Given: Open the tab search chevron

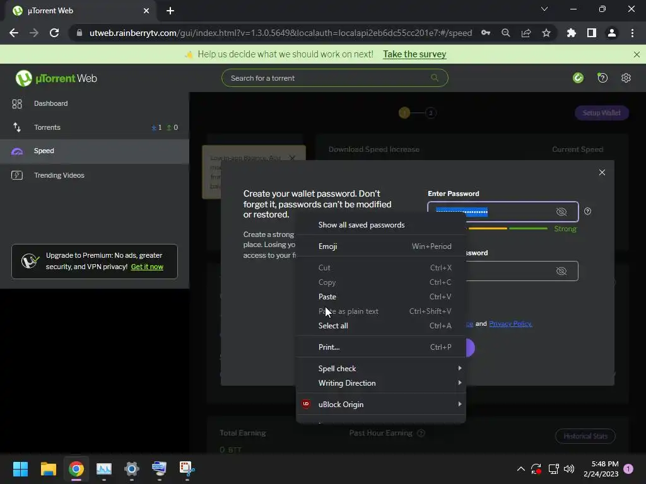Looking at the screenshot, I should [x=544, y=9].
